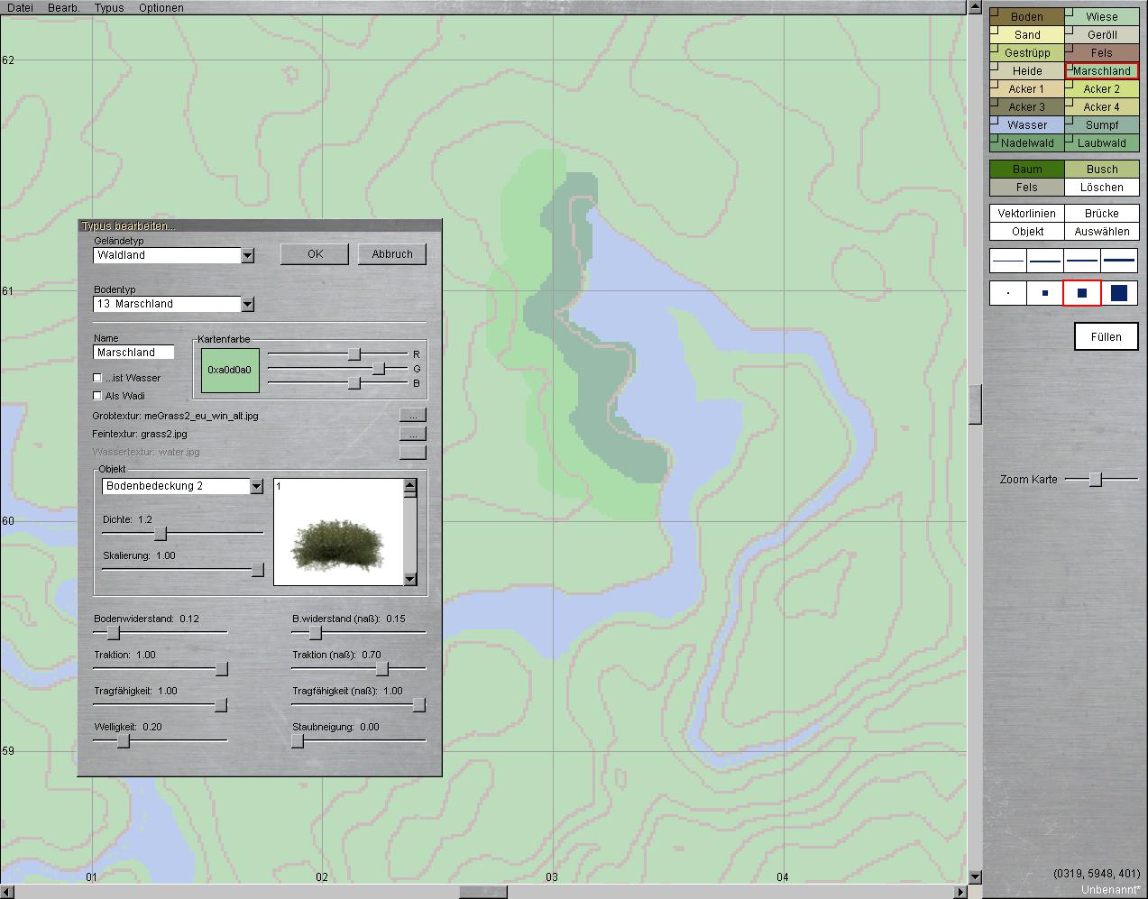Expand the Bodentyp dropdown list
The height and width of the screenshot is (899, 1148).
[248, 305]
